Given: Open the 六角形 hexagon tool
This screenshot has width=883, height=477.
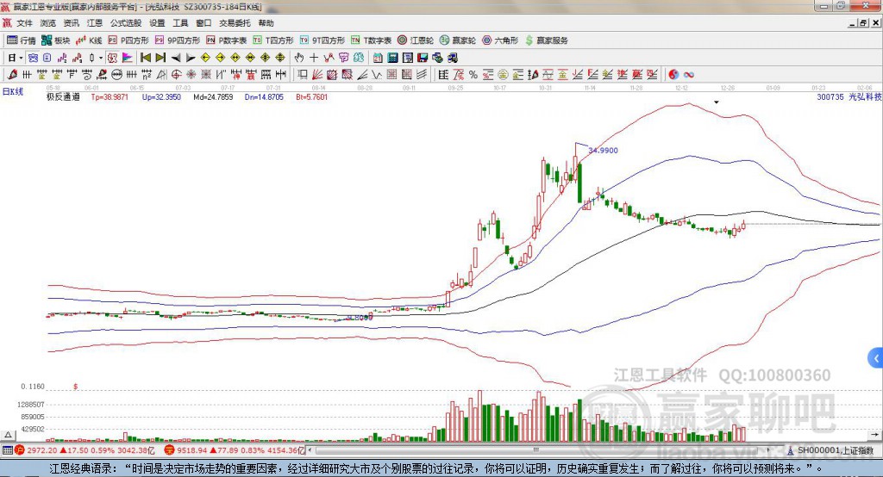Looking at the screenshot, I should pyautogui.click(x=500, y=40).
